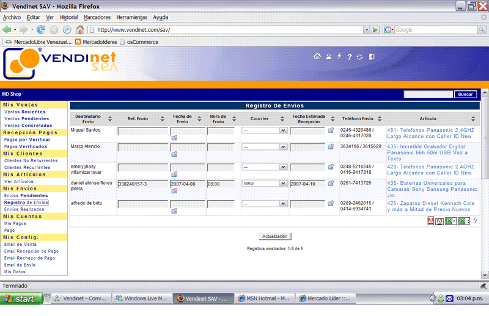This screenshot has width=489, height=316.
Task: Click the search box beside Buscar
Action: [428, 95]
